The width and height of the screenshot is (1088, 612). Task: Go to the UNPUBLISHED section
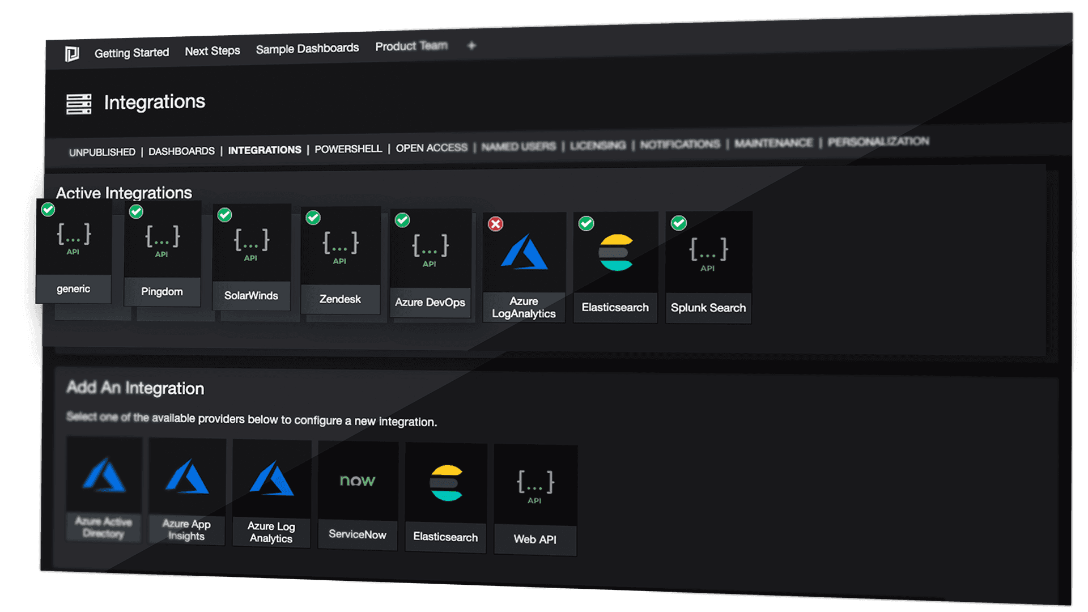click(x=102, y=152)
